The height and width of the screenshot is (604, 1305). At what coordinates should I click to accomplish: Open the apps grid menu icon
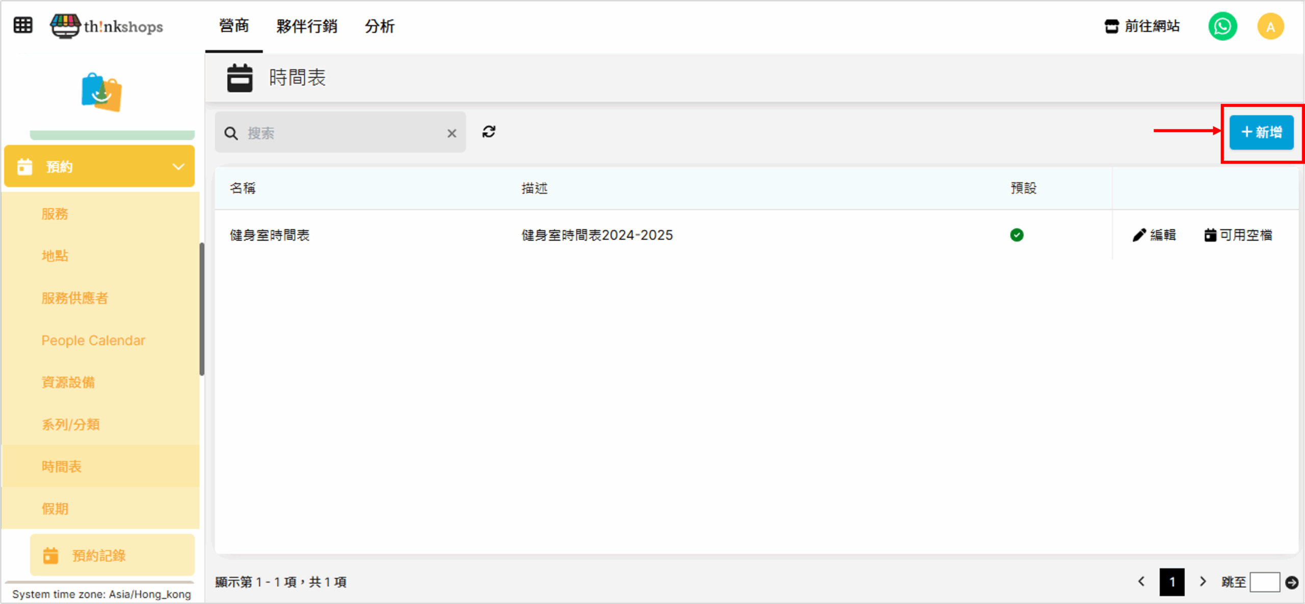click(23, 25)
